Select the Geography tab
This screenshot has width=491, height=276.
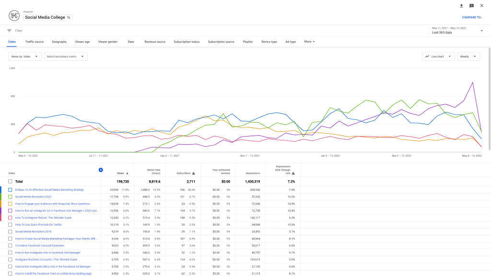point(59,42)
